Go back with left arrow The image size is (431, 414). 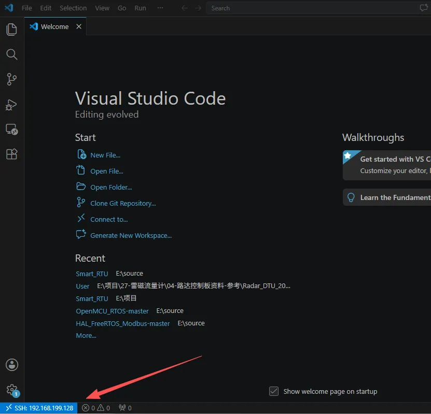coord(185,8)
